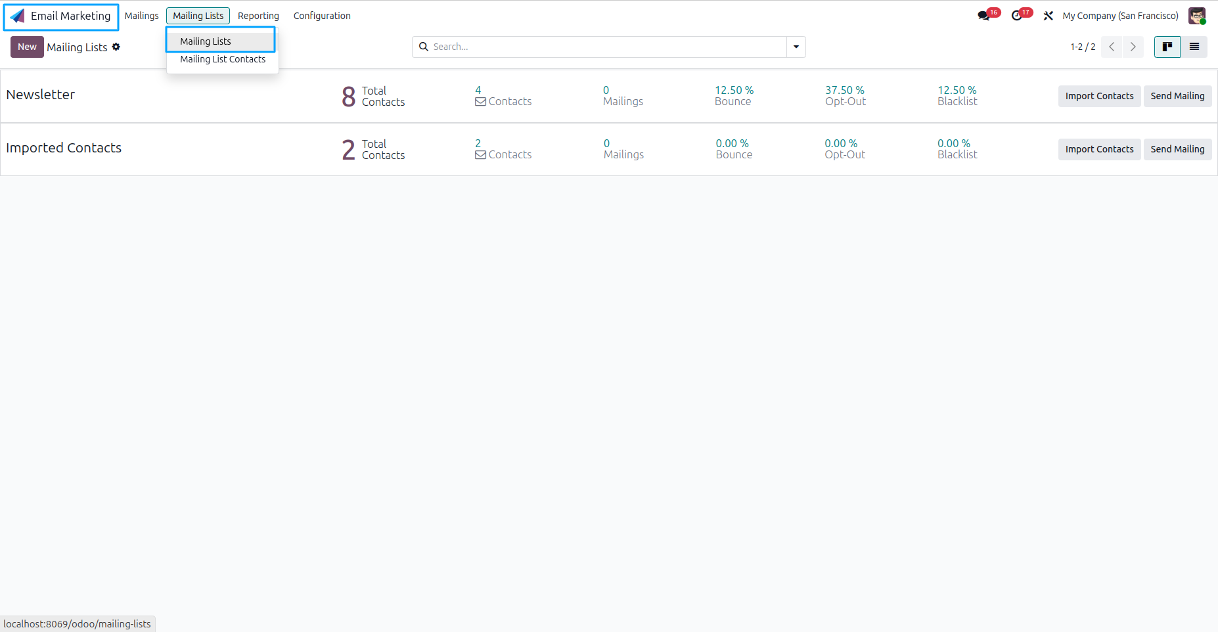Open My Company (San Francisco) switcher

point(1120,16)
